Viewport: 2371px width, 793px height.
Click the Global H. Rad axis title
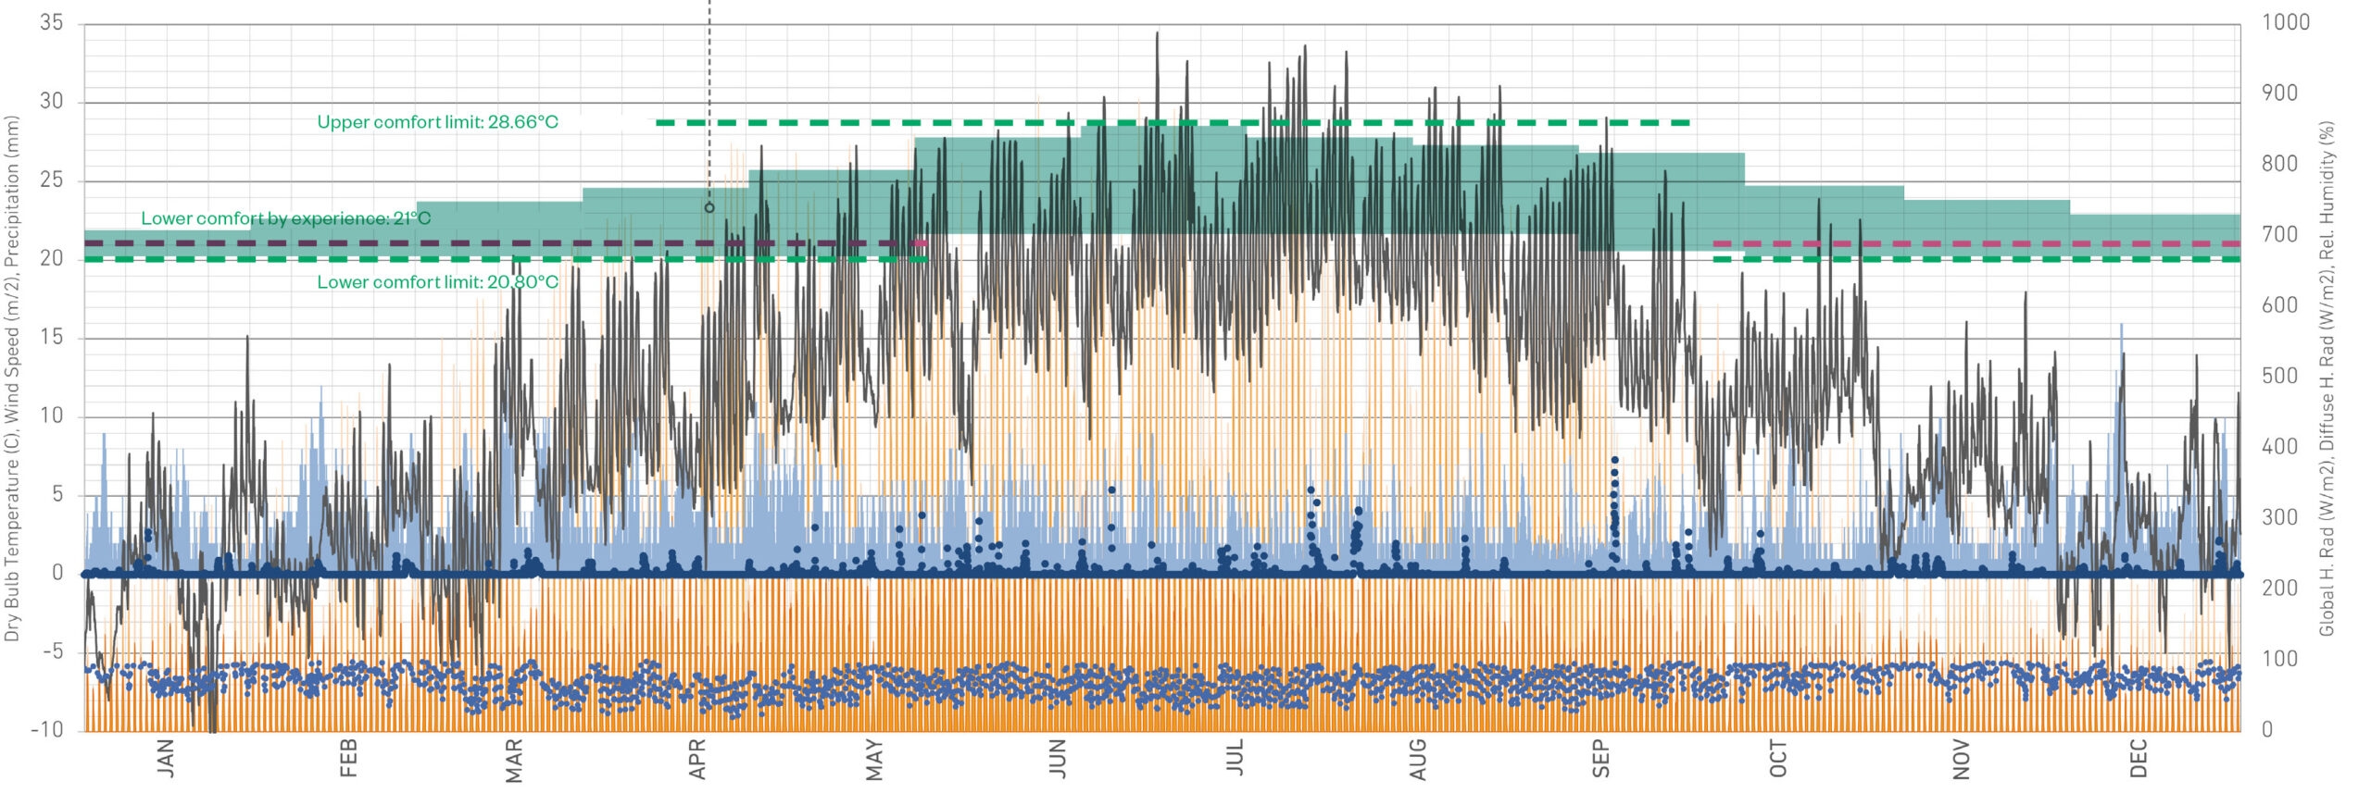2327,378
